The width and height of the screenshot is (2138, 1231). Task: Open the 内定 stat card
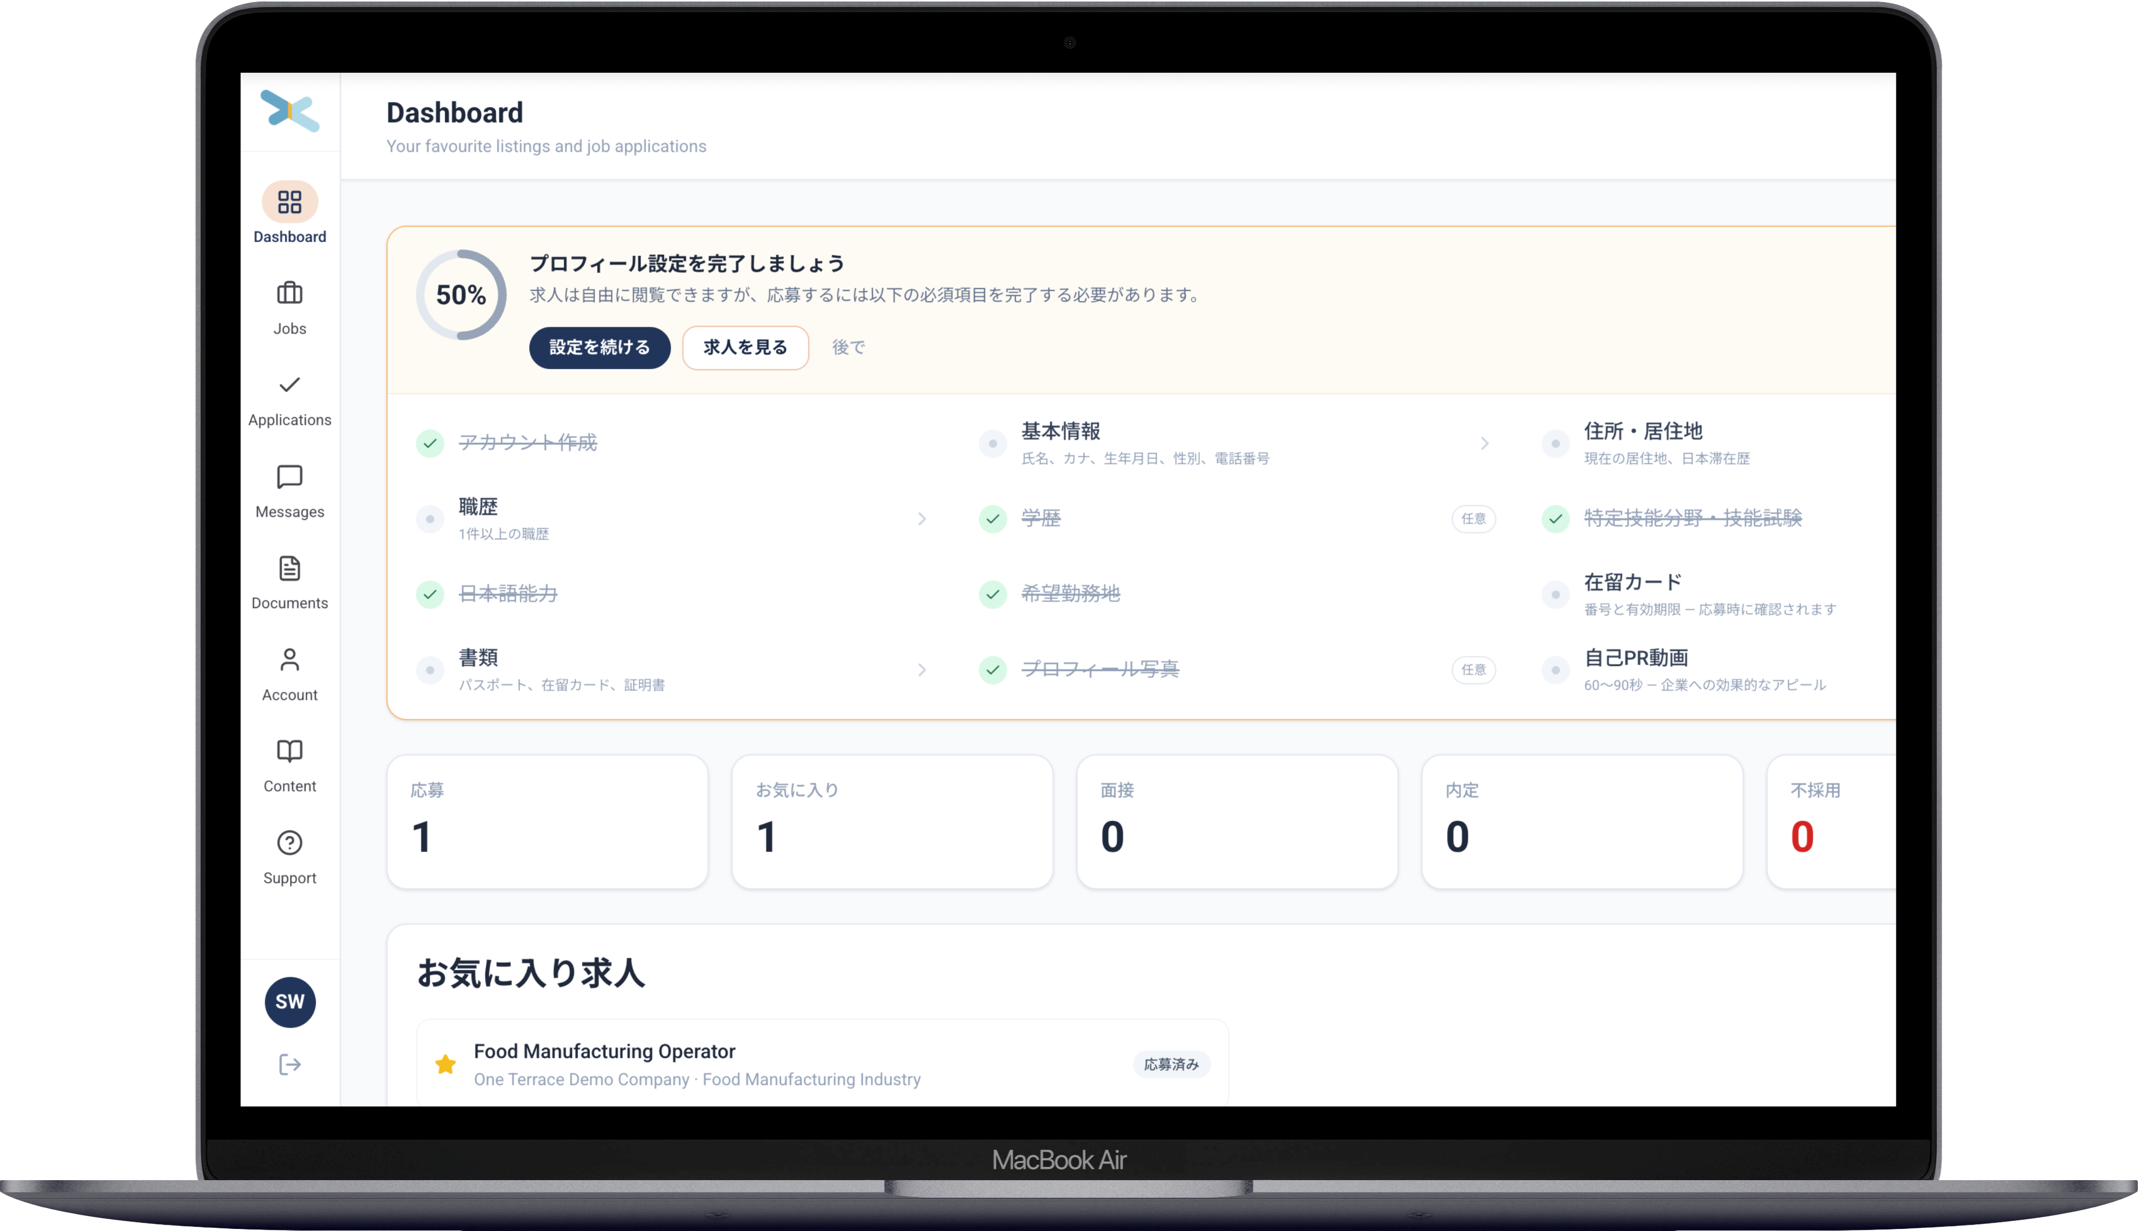pos(1581,821)
